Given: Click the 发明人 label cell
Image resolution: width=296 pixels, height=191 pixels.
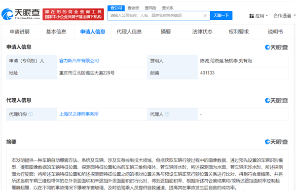Looking at the screenshot, I should pyautogui.click(x=172, y=61).
